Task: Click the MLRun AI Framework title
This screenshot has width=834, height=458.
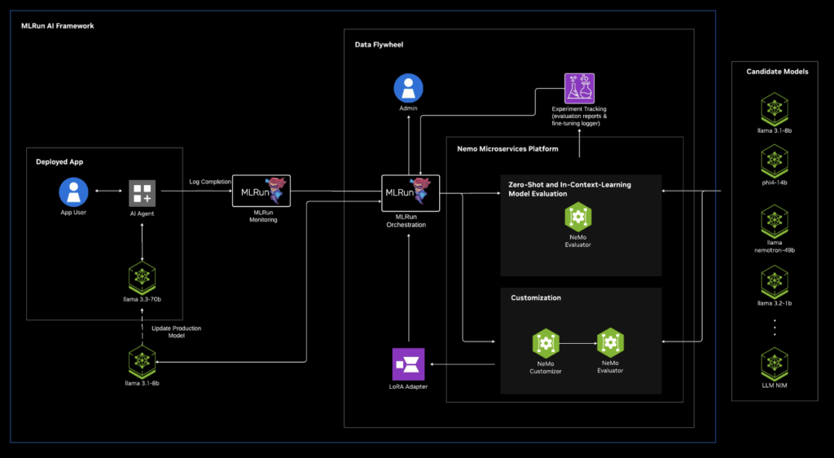Action: click(58, 25)
